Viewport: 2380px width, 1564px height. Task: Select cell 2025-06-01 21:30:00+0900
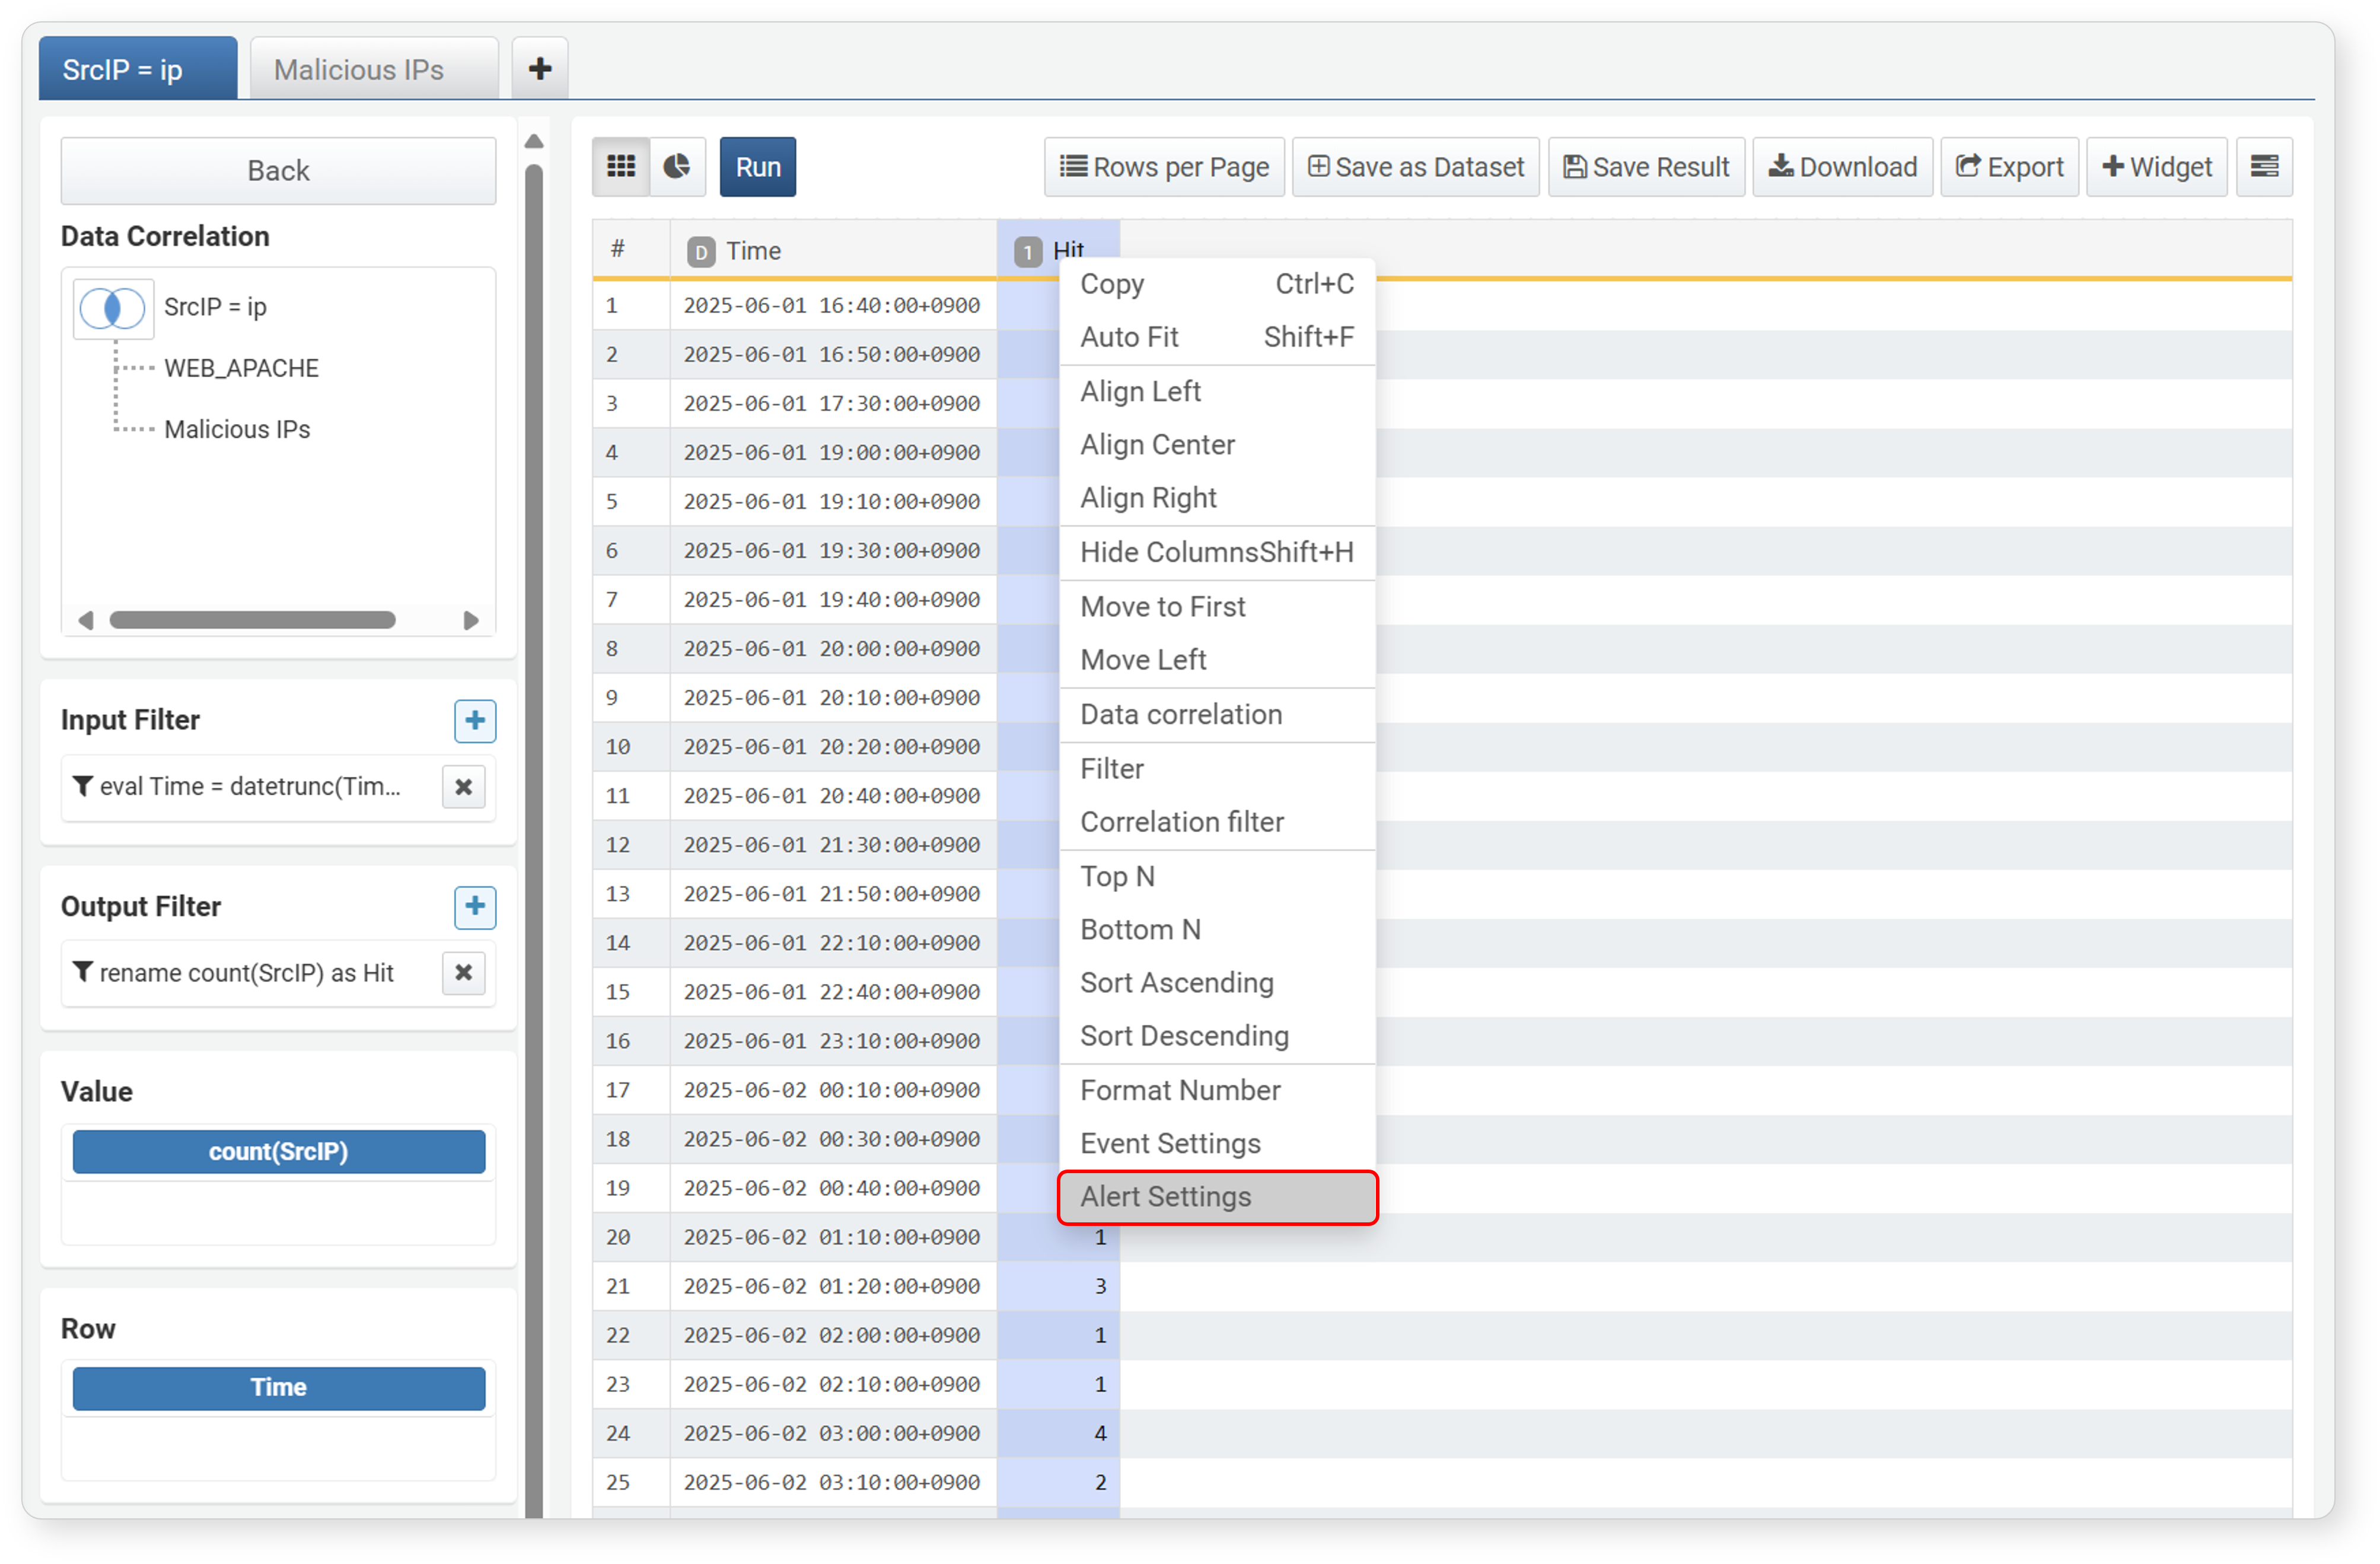832,845
